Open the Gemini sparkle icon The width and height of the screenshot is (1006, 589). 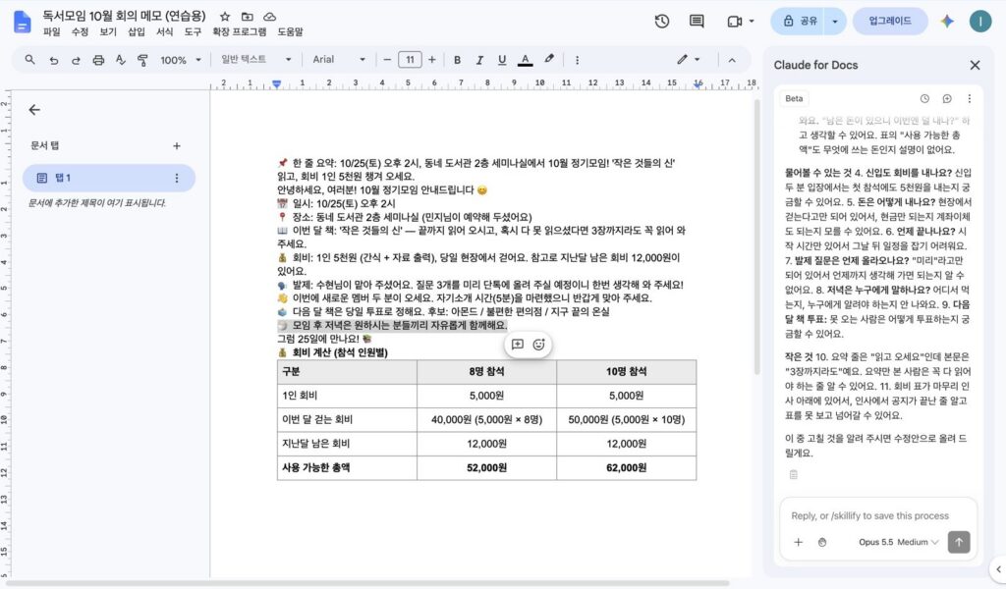(x=947, y=22)
